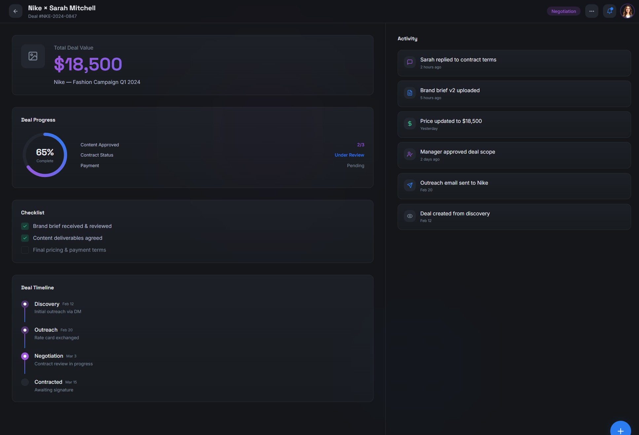The width and height of the screenshot is (639, 435).
Task: Click the eye icon for deal created
Action: (x=409, y=216)
